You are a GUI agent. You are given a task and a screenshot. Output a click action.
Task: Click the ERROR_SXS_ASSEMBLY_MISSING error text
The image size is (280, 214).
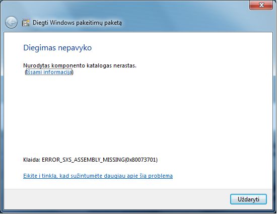[83, 160]
